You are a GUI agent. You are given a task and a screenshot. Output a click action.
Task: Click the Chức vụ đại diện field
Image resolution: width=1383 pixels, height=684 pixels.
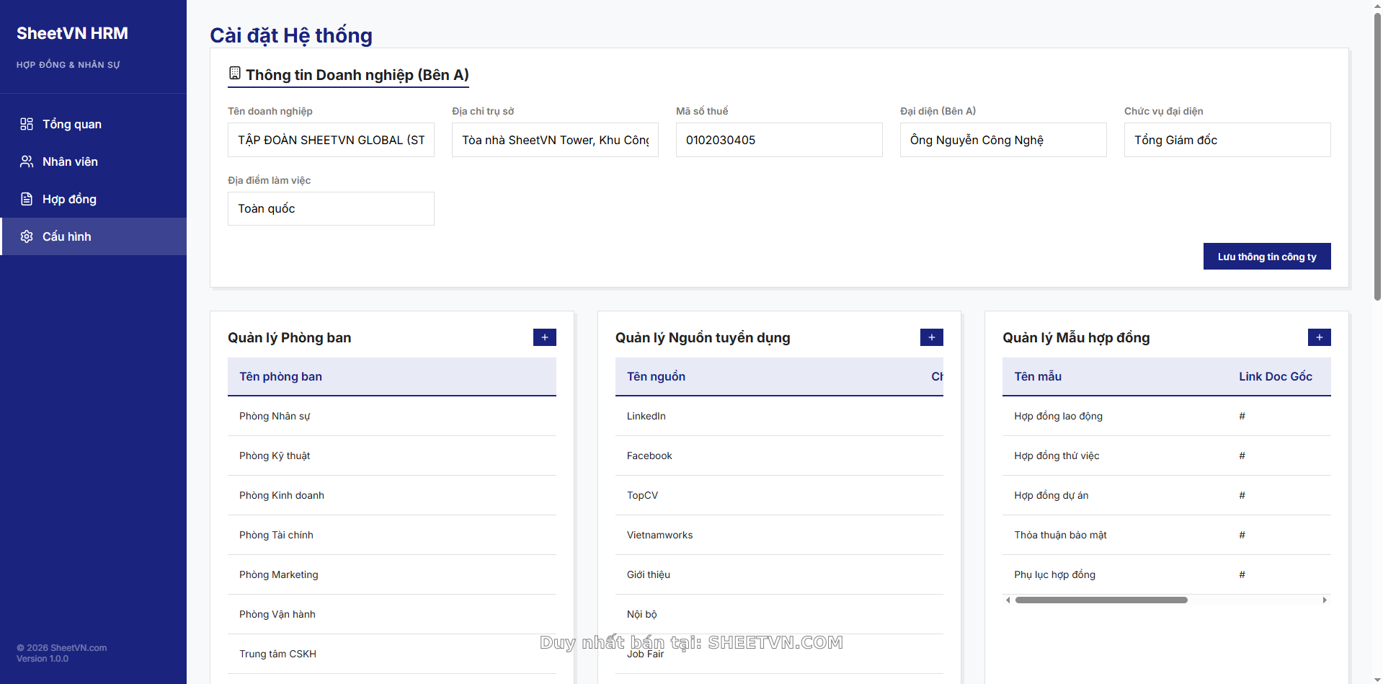click(1227, 140)
